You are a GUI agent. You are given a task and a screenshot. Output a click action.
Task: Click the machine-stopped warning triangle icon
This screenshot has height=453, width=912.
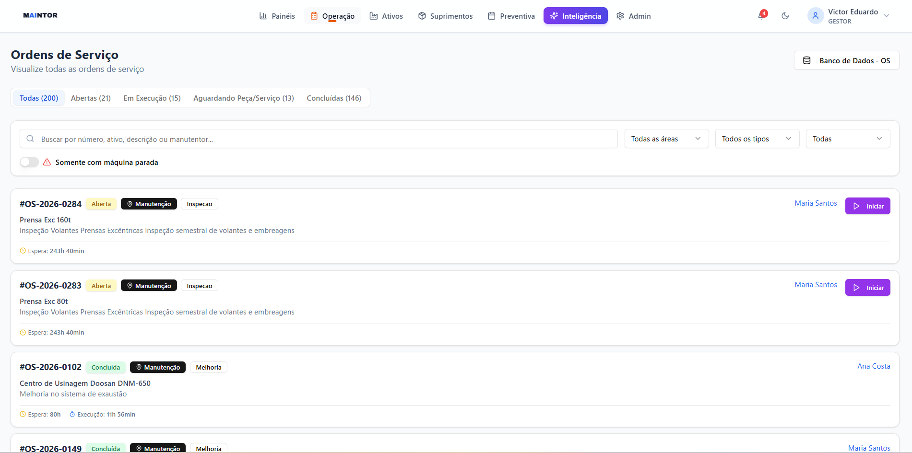[47, 162]
